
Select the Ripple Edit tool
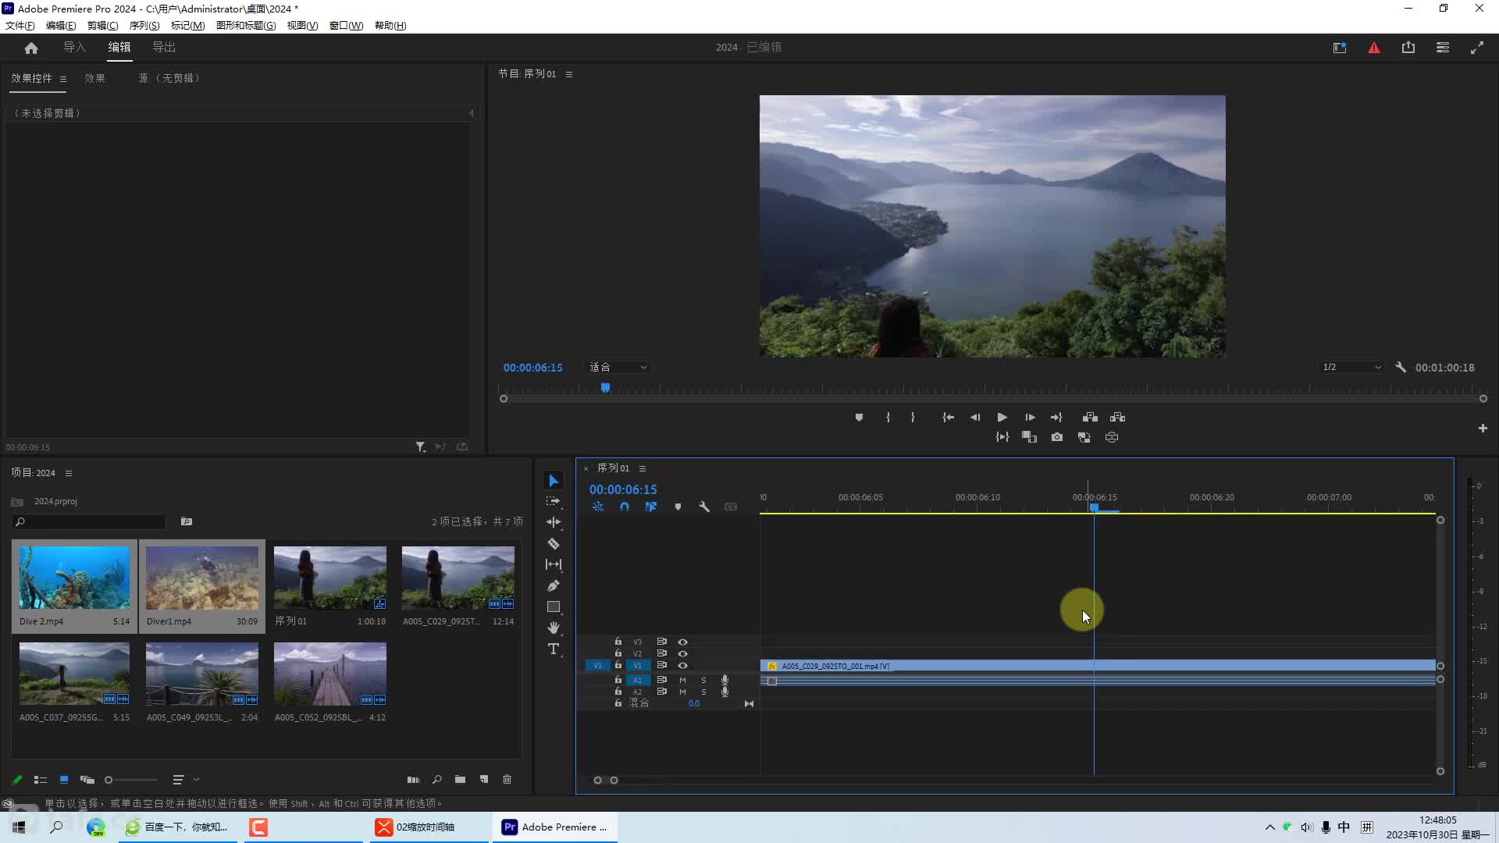pyautogui.click(x=554, y=522)
